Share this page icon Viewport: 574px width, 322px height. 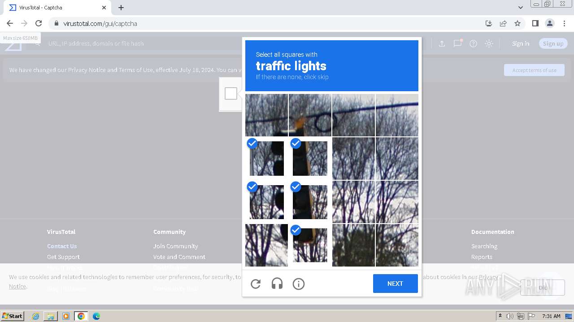click(503, 23)
